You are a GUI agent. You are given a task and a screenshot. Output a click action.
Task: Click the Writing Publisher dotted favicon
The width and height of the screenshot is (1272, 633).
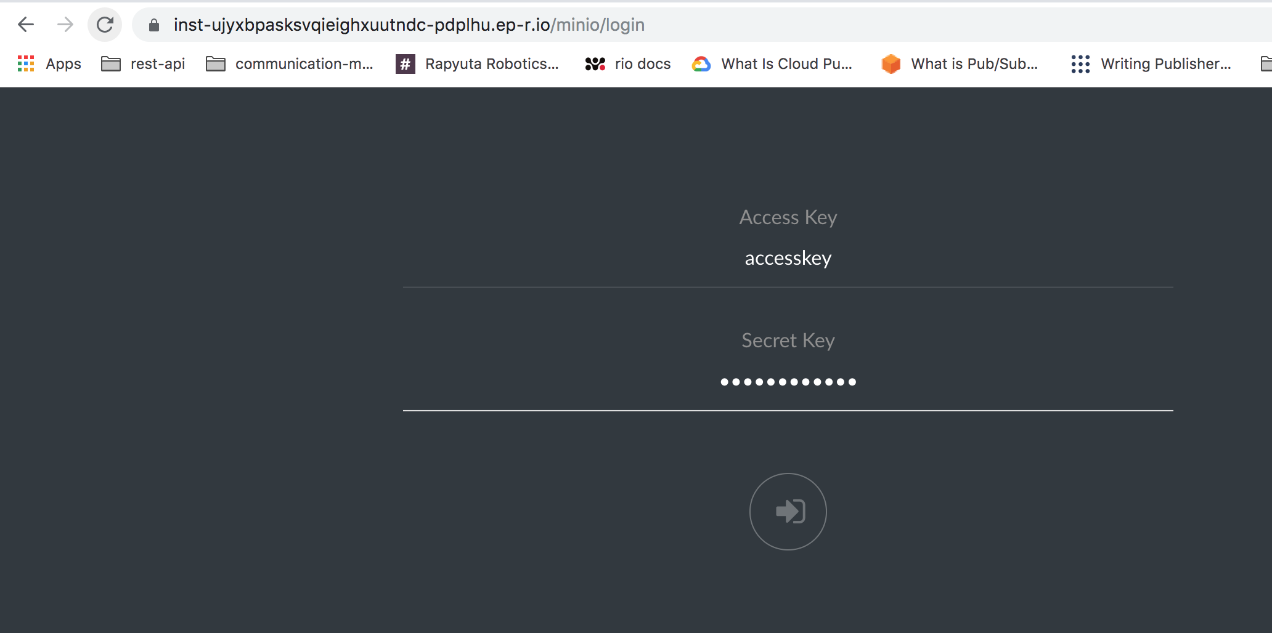coord(1080,63)
